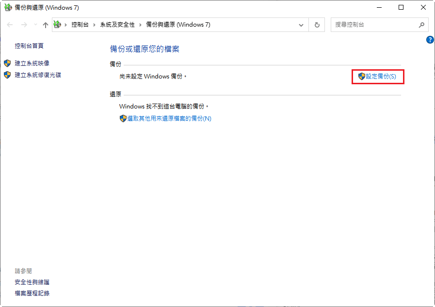435x307 pixels.
Task: Click heading 備份或還原您的檔案
Action: tap(145, 49)
